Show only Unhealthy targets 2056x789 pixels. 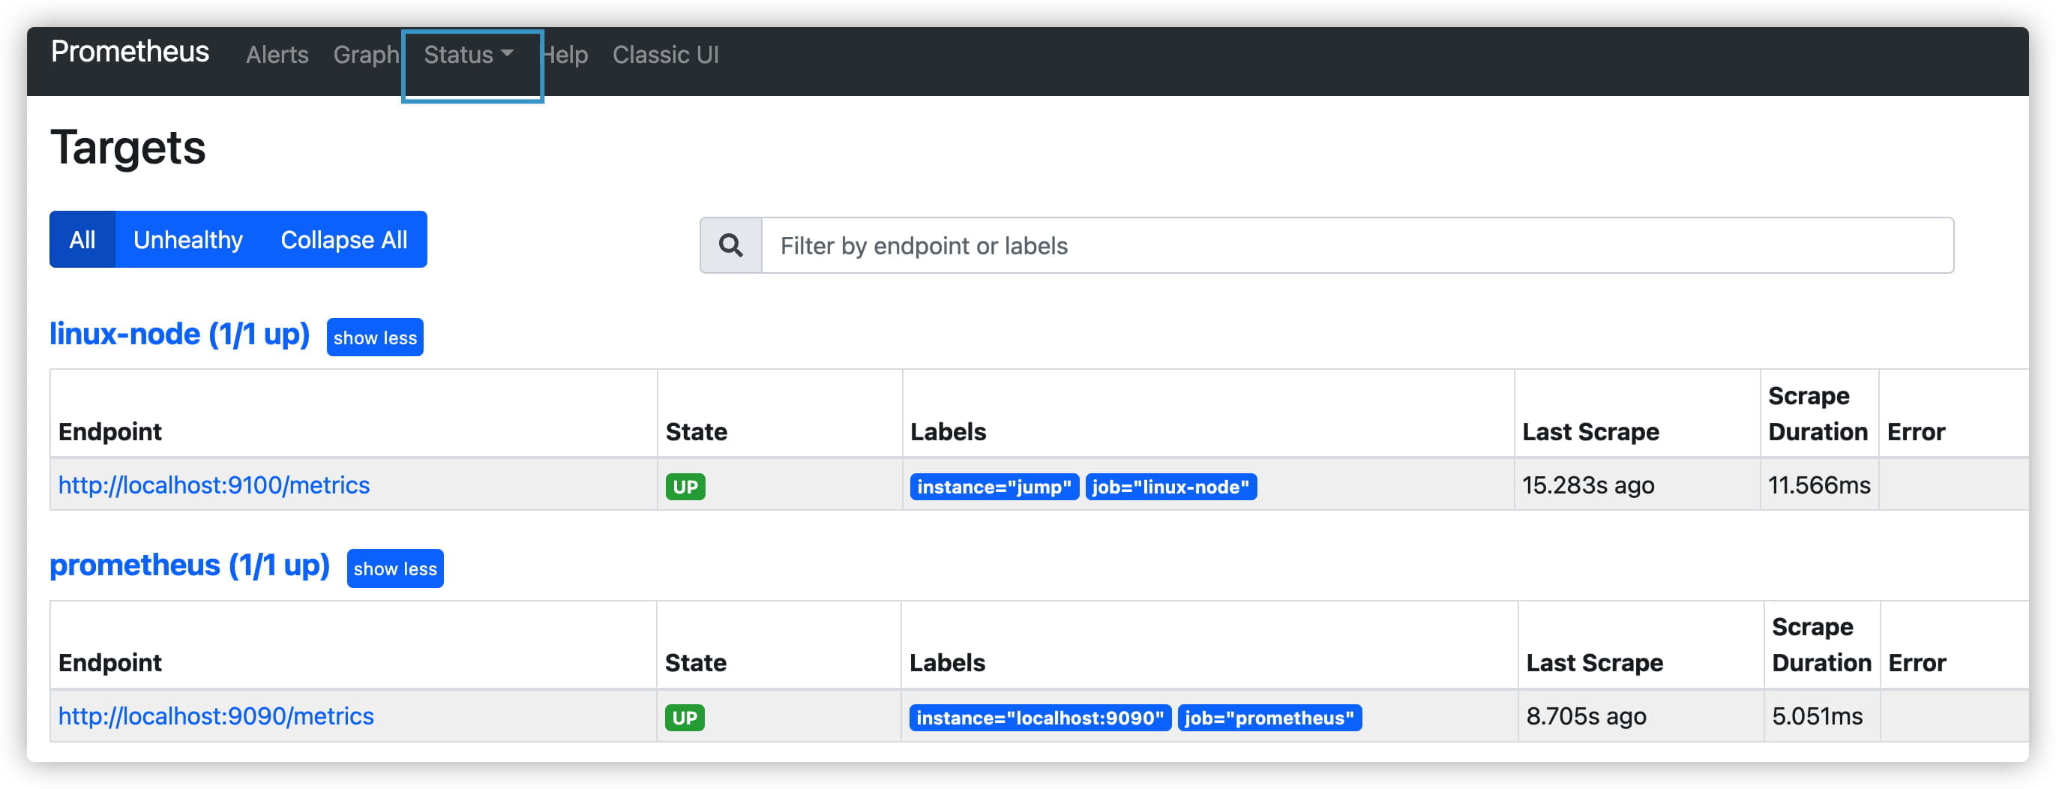pos(188,239)
